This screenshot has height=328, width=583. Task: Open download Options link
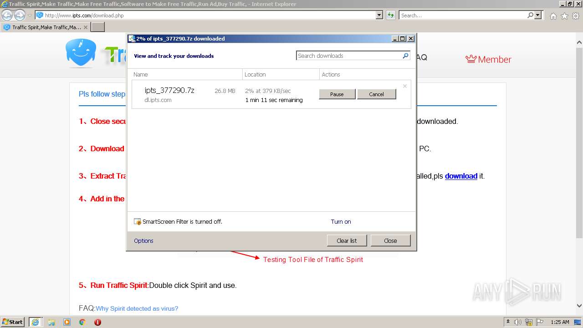(x=143, y=241)
